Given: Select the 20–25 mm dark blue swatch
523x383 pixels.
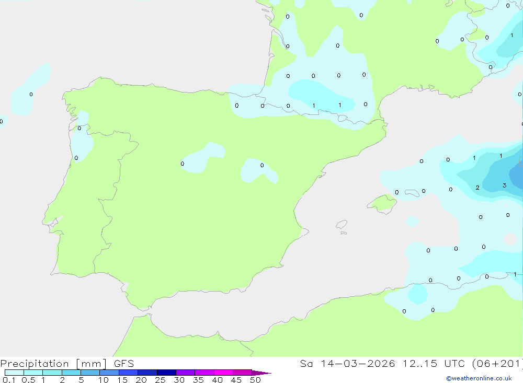Looking at the screenshot, I should (x=147, y=373).
